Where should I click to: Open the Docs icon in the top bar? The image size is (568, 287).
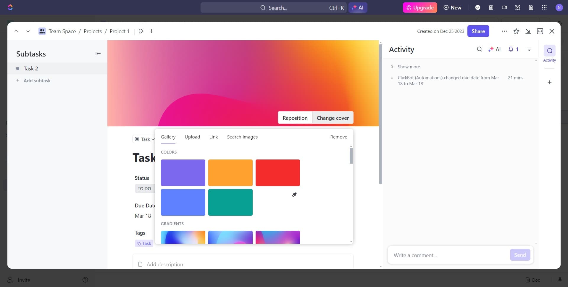point(531,7)
